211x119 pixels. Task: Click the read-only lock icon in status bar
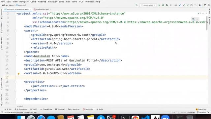(x=208, y=112)
